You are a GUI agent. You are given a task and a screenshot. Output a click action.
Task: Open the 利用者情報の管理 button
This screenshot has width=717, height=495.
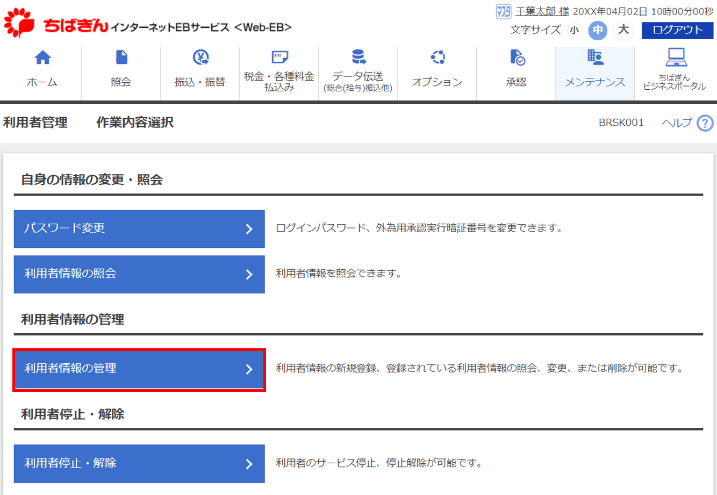pos(139,369)
